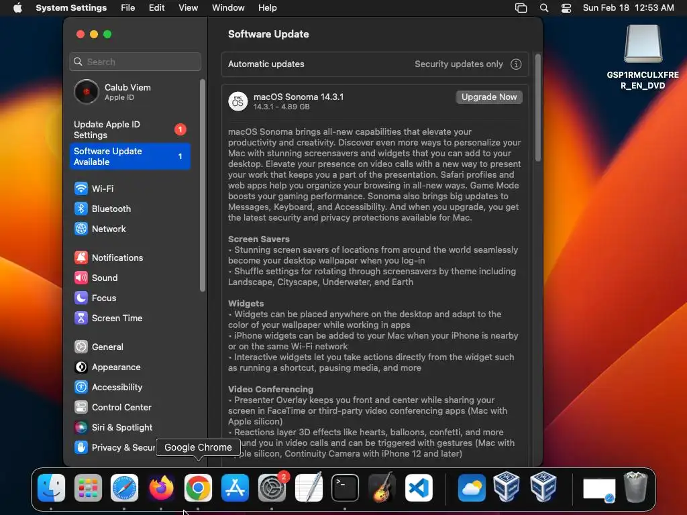Open the Help menu
The width and height of the screenshot is (687, 515).
(267, 8)
